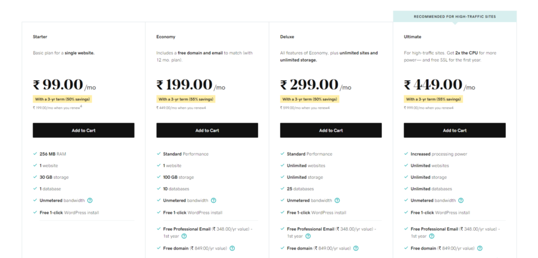Add the Ultimate plan to cart

tap(454, 130)
